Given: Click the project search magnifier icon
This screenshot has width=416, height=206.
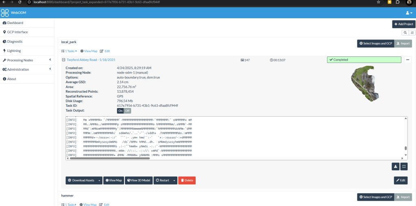Looking at the screenshot, I should [x=405, y=33].
